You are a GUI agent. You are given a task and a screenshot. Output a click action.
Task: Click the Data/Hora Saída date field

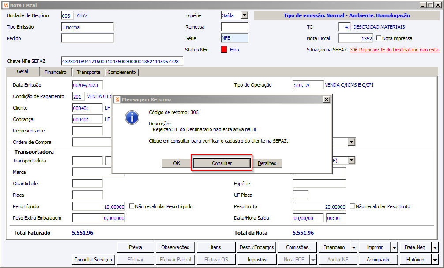pyautogui.click(x=308, y=218)
